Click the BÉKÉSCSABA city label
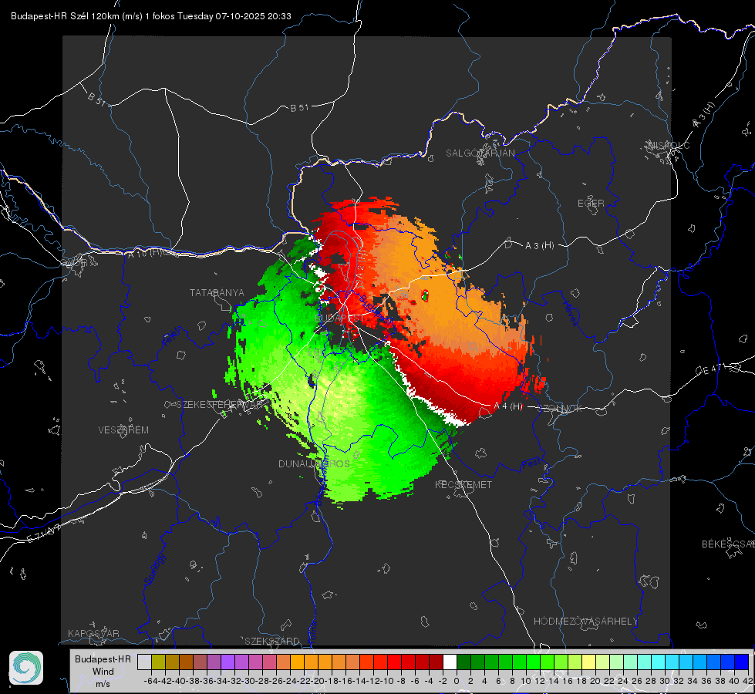755x694 pixels. tap(728, 544)
